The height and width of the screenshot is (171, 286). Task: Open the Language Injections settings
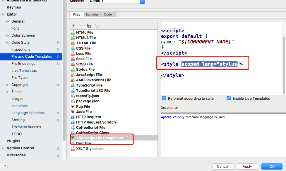tap(28, 113)
